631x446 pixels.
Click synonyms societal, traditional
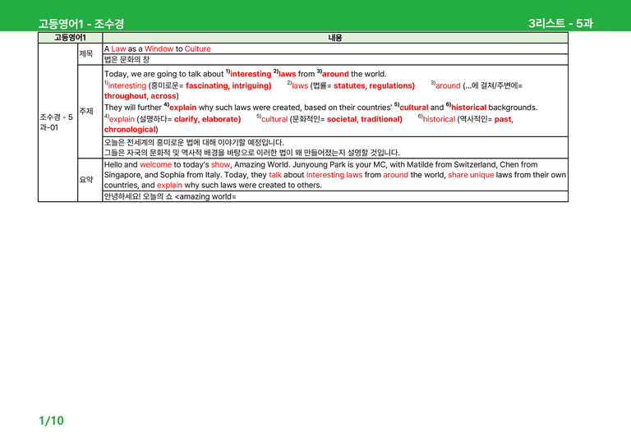(x=364, y=119)
